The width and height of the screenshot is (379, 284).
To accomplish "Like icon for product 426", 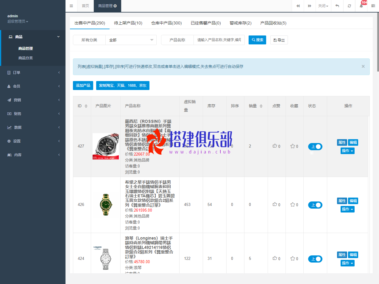I will (x=275, y=204).
